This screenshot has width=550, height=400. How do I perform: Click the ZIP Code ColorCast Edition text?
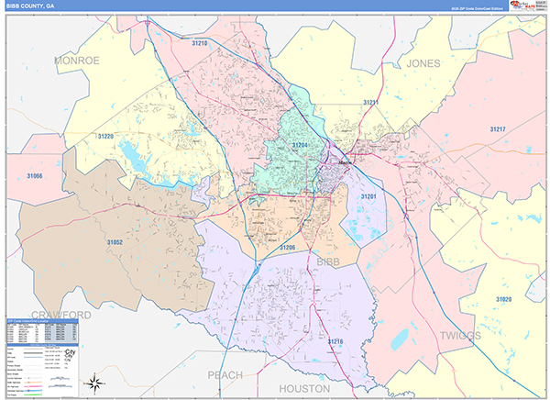tap(478, 6)
